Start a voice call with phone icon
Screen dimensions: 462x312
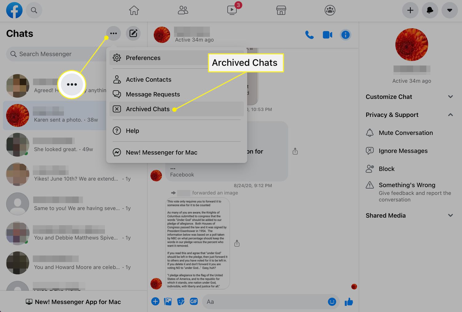coord(309,35)
